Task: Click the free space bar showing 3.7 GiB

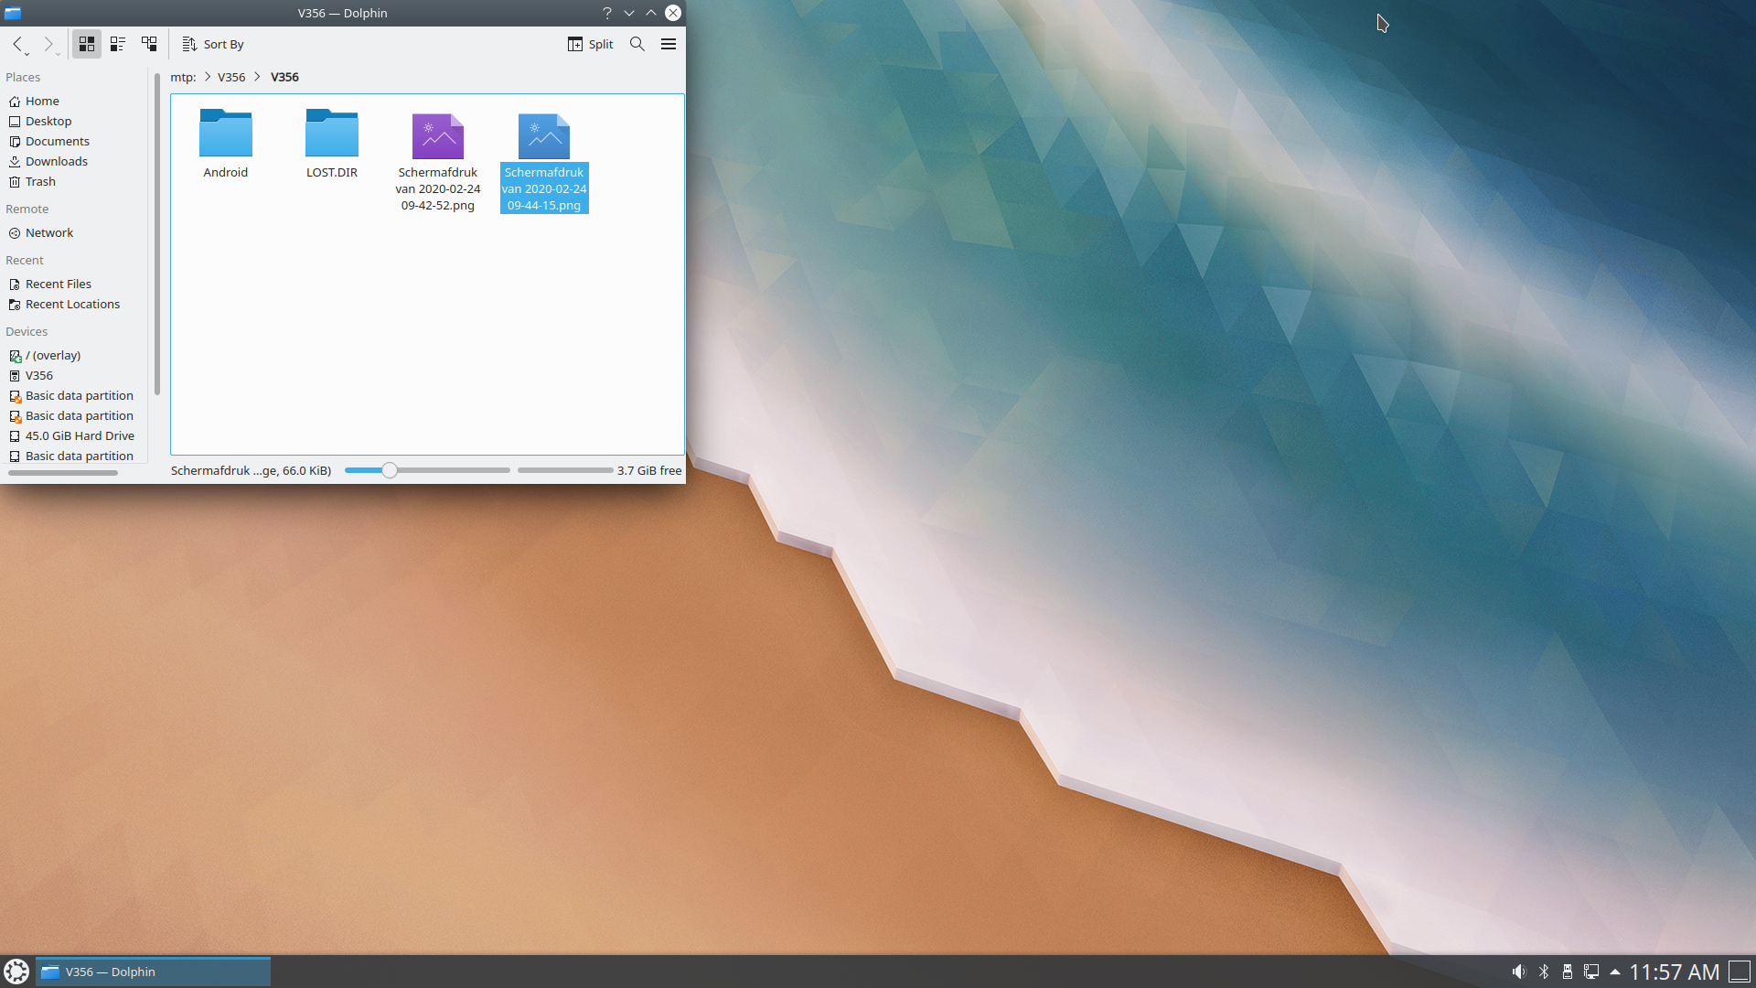Action: coord(565,470)
